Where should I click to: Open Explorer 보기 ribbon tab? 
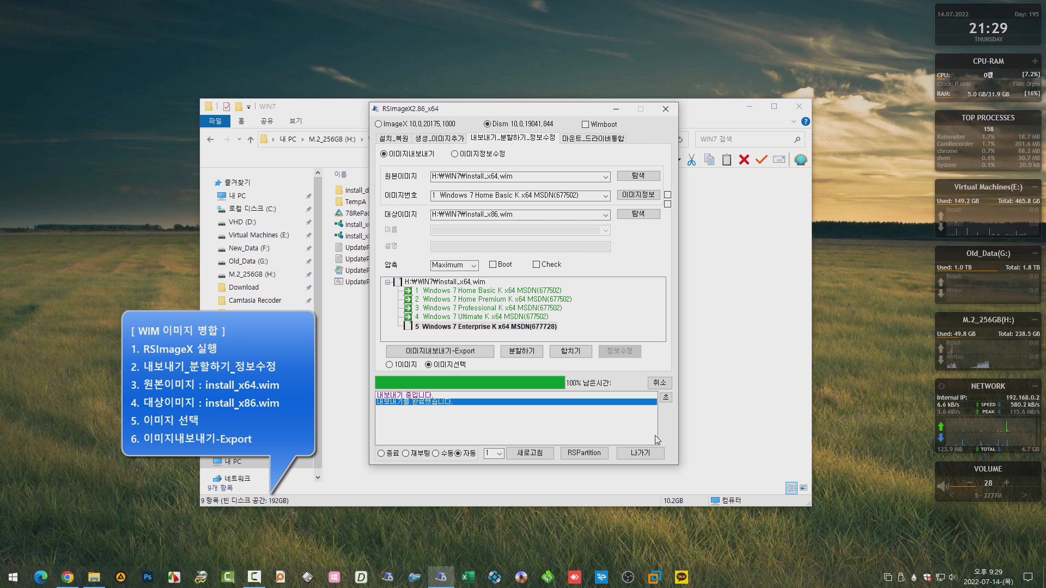[x=295, y=121]
